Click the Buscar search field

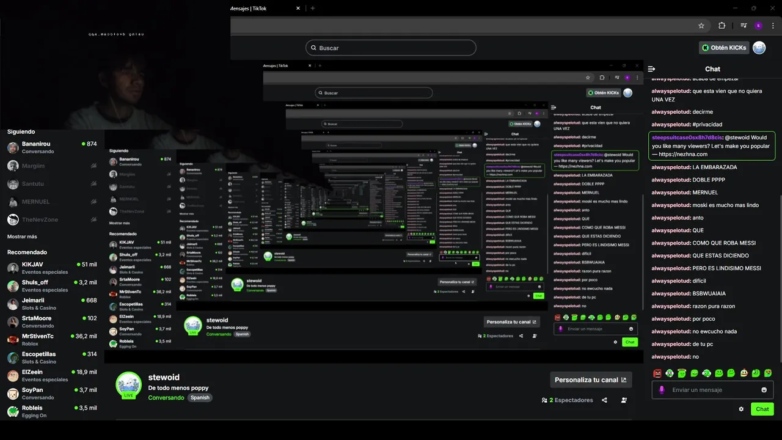pos(391,48)
